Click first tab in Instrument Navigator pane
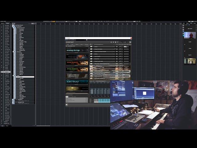The width and height of the screenshot is (197, 148). (67, 97)
